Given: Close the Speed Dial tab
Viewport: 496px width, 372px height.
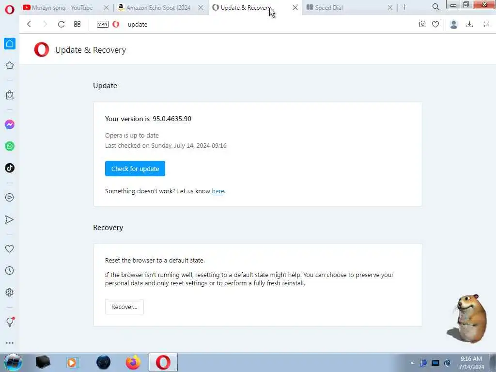Looking at the screenshot, I should coord(390,7).
